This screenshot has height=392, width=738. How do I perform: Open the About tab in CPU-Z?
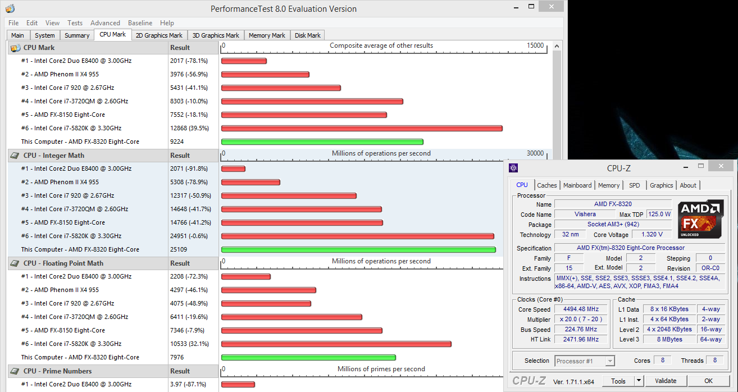[688, 185]
